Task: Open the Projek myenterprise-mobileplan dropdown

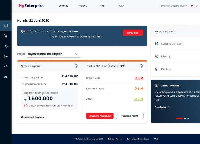Action: pos(54,54)
